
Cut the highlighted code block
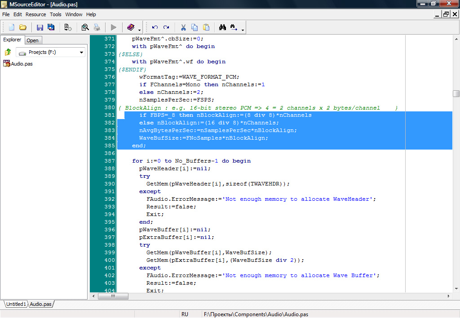[x=183, y=27]
